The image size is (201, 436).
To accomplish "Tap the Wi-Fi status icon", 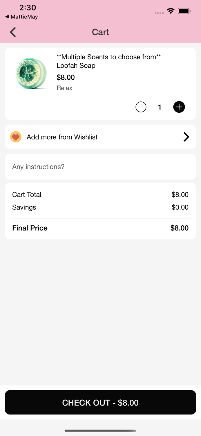I will [171, 11].
